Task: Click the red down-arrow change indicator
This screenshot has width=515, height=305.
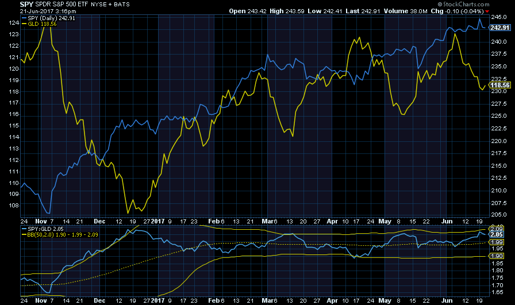Action: click(x=487, y=11)
